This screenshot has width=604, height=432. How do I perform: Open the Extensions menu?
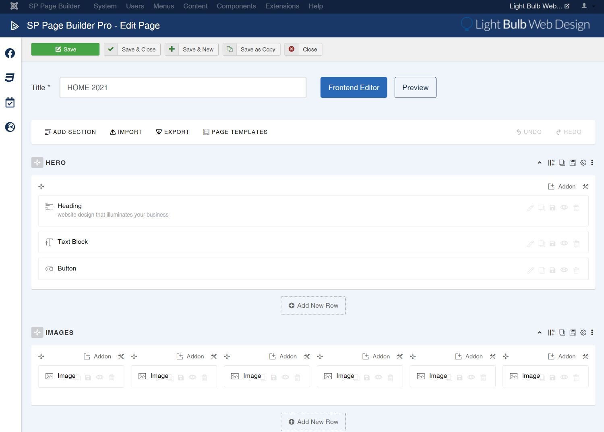[x=282, y=6]
